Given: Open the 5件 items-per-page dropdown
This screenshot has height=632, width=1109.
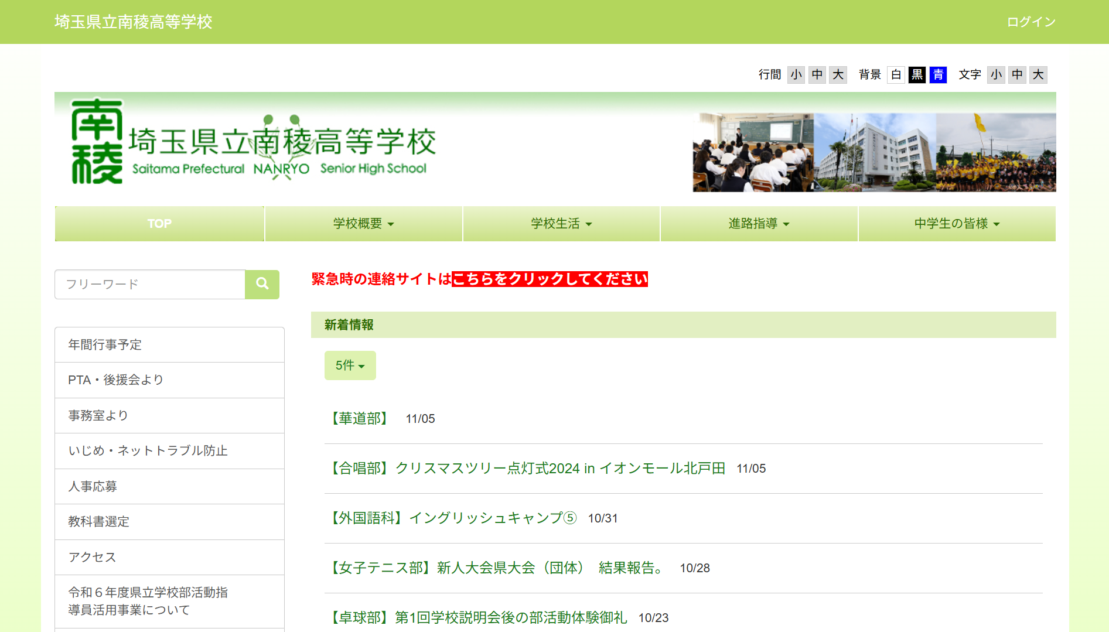Looking at the screenshot, I should (350, 365).
